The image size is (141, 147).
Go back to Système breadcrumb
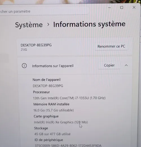[29, 25]
